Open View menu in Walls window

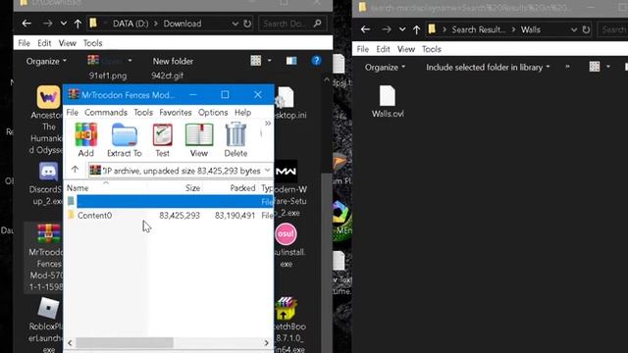[x=405, y=49]
